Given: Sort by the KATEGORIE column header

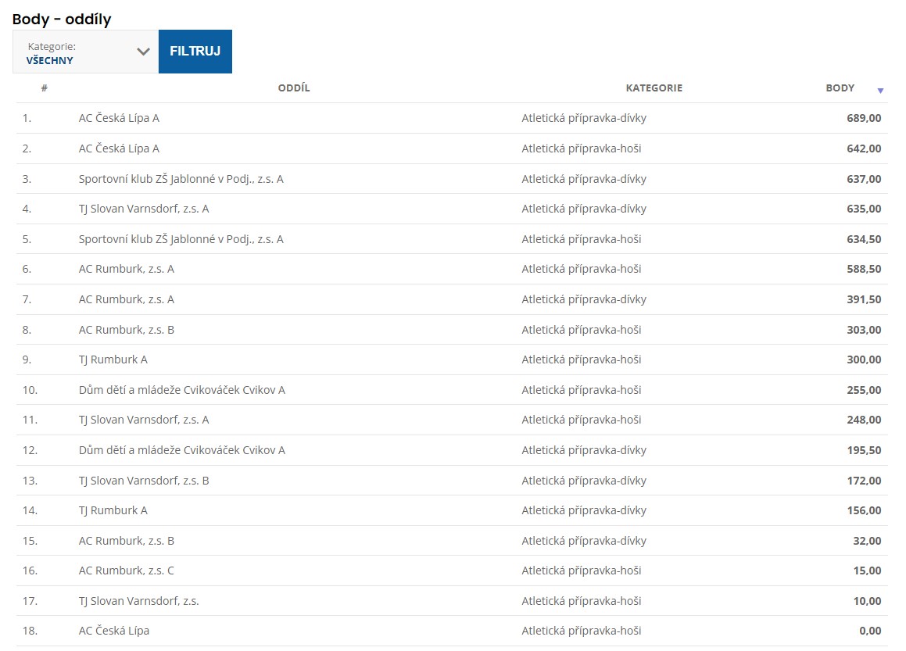Looking at the screenshot, I should pos(654,88).
